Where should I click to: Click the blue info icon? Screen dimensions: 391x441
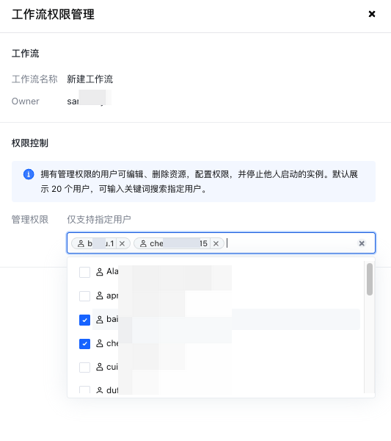coord(29,174)
